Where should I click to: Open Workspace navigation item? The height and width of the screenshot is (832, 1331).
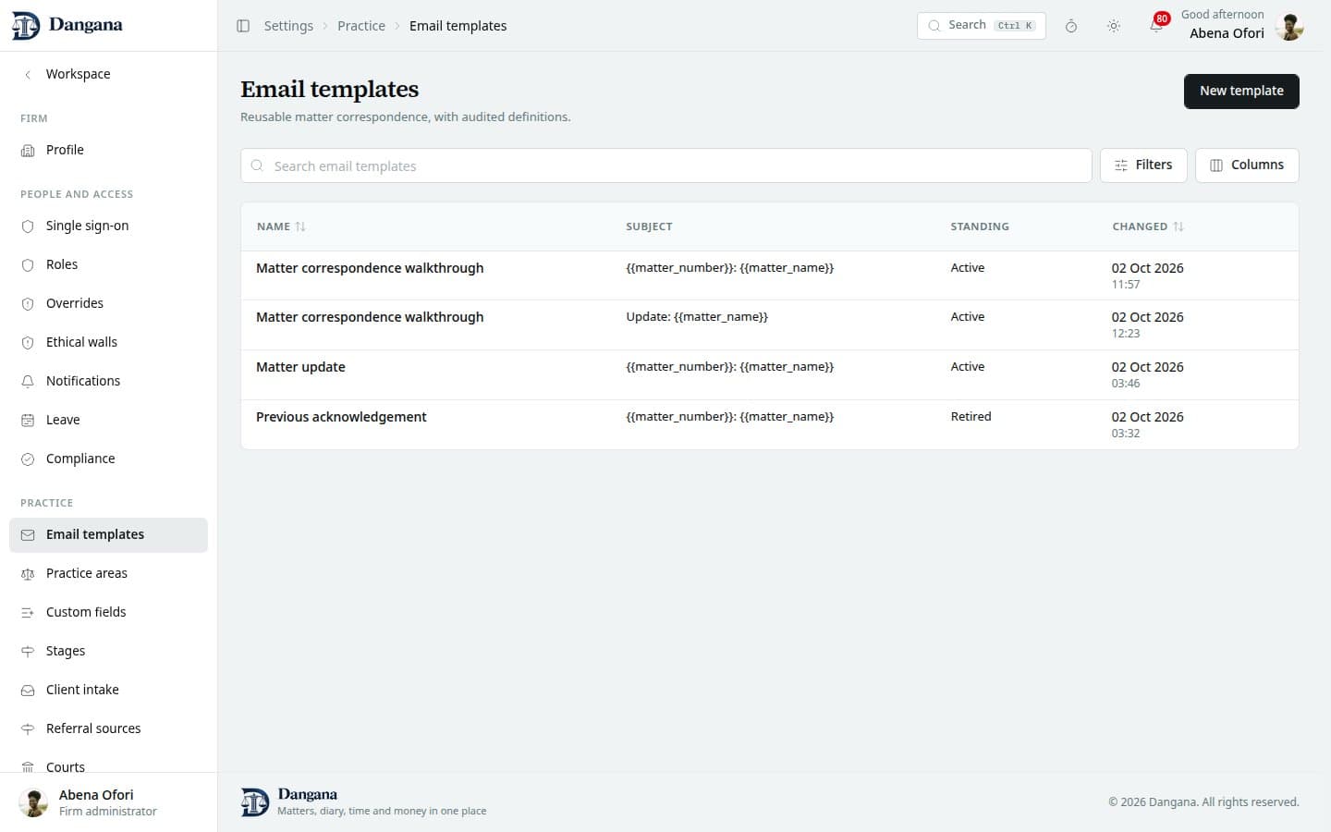tap(108, 74)
